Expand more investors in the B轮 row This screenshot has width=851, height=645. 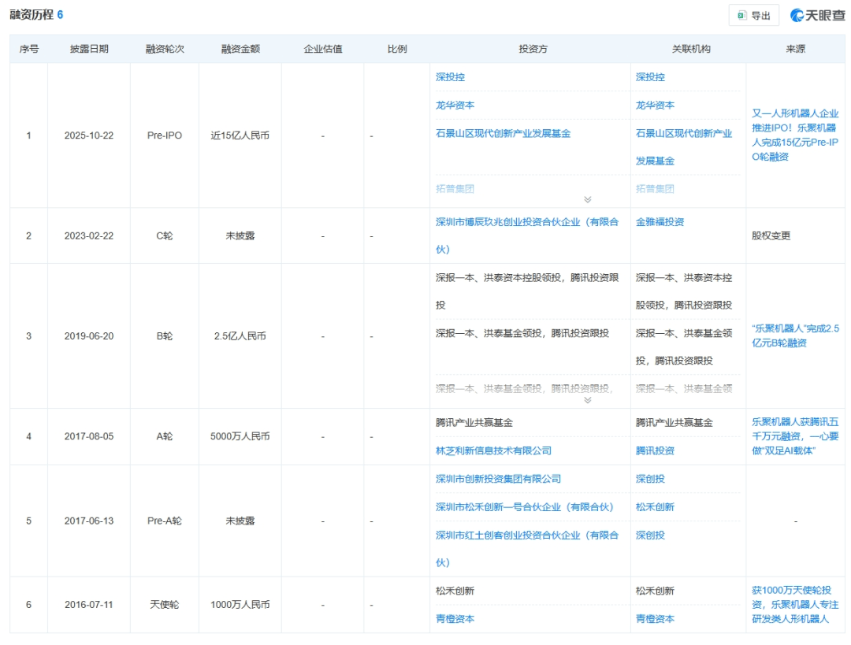pyautogui.click(x=587, y=398)
